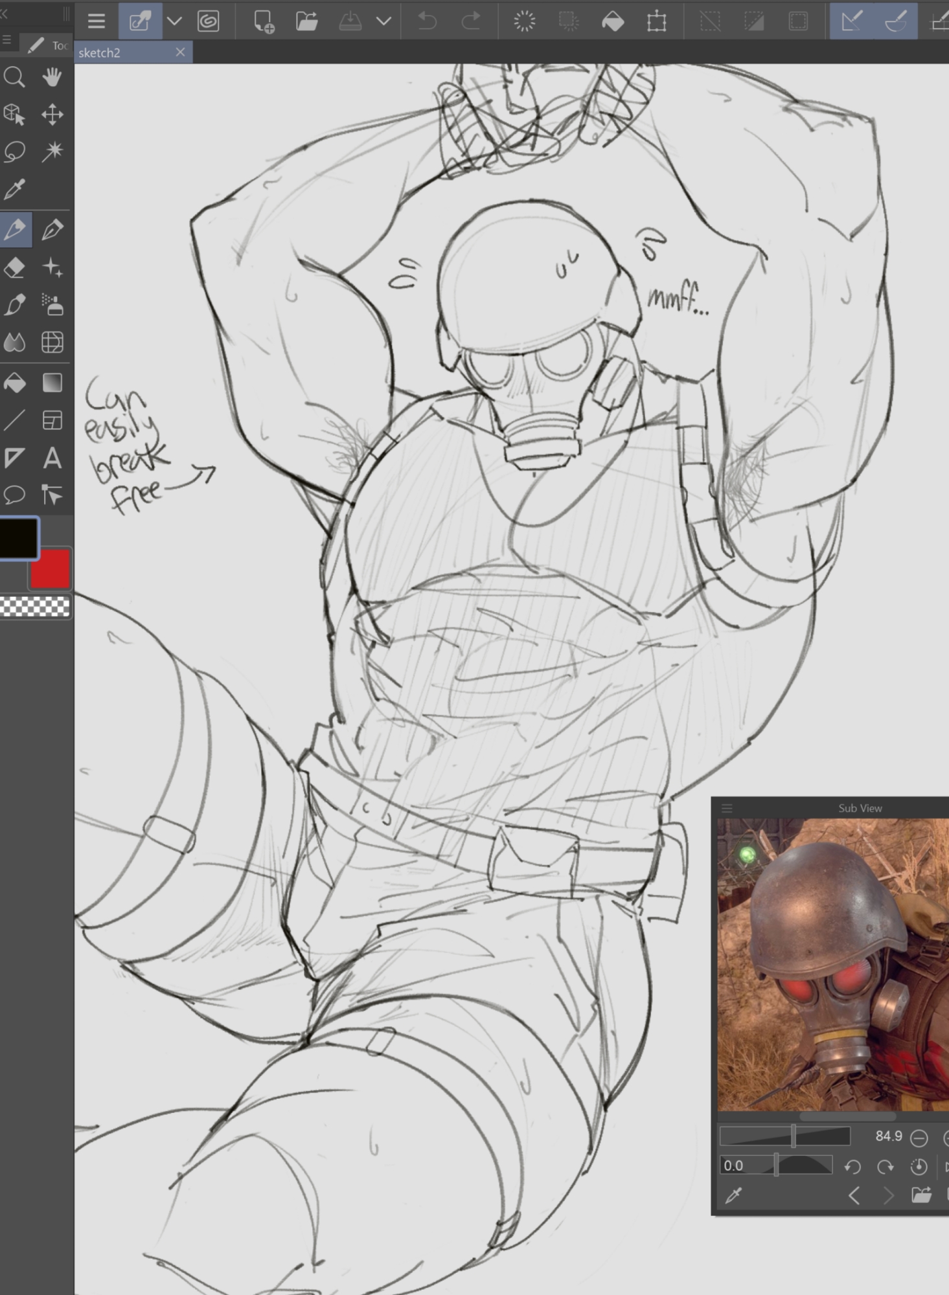Open the hamburger main menu
This screenshot has height=1295, width=949.
(x=97, y=21)
